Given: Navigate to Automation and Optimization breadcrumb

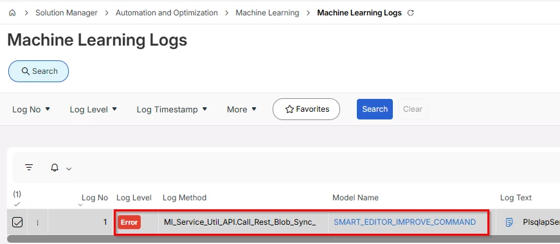Looking at the screenshot, I should [x=167, y=13].
